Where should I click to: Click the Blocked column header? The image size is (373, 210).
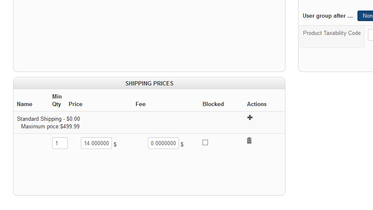pos(213,104)
